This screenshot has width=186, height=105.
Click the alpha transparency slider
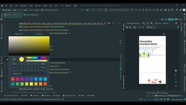(x=36, y=61)
